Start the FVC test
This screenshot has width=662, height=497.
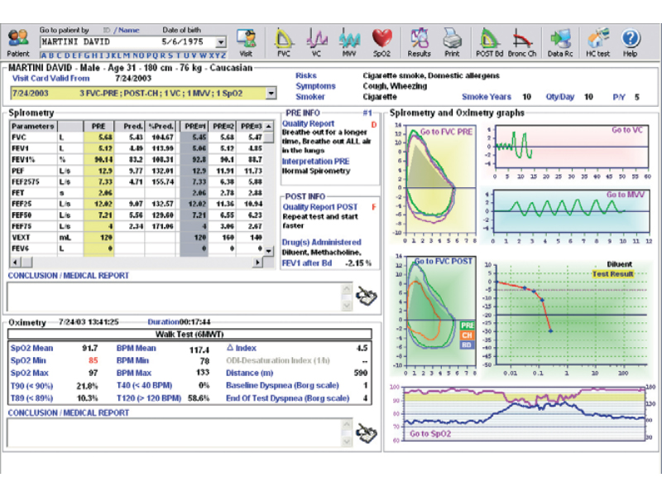click(x=284, y=42)
